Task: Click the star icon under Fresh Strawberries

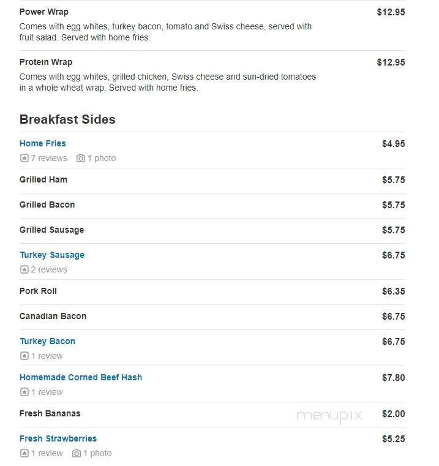Action: (x=24, y=453)
